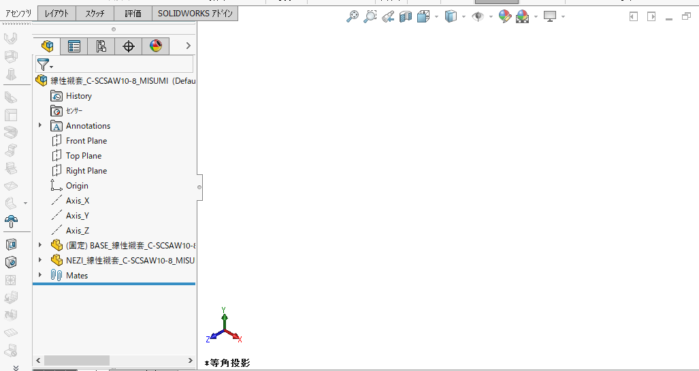Expand the Mates folder
Viewport: 699px width, 371px height.
pyautogui.click(x=40, y=275)
